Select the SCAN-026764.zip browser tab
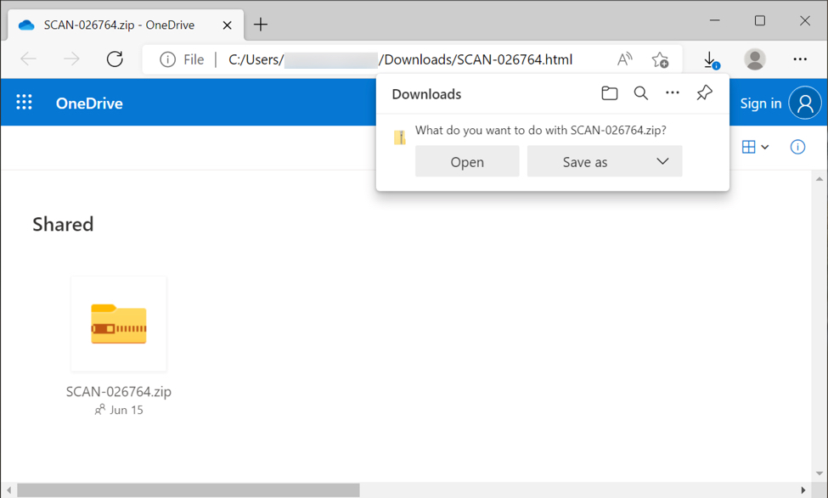The width and height of the screenshot is (828, 498). [119, 25]
